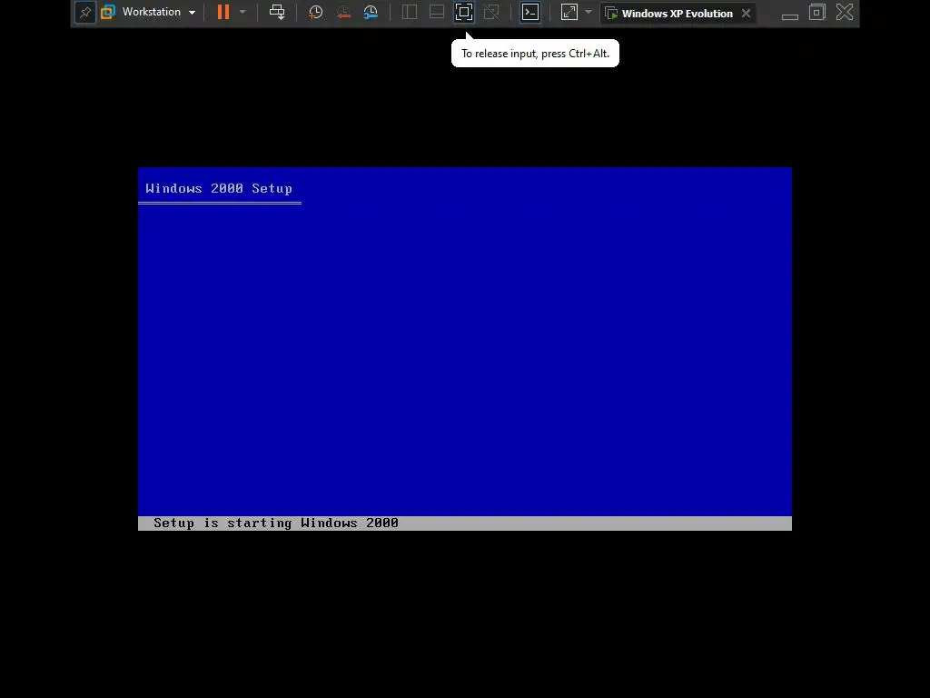The image size is (930, 698).
Task: Unpin the VMware toolbar with the pin icon
Action: [x=85, y=12]
